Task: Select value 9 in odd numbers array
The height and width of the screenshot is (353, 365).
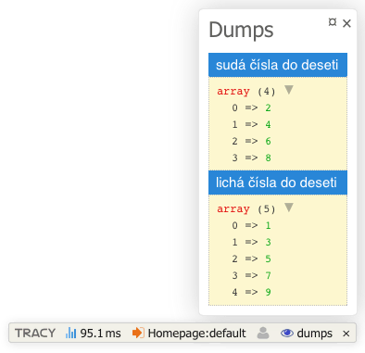Action: [x=268, y=292]
